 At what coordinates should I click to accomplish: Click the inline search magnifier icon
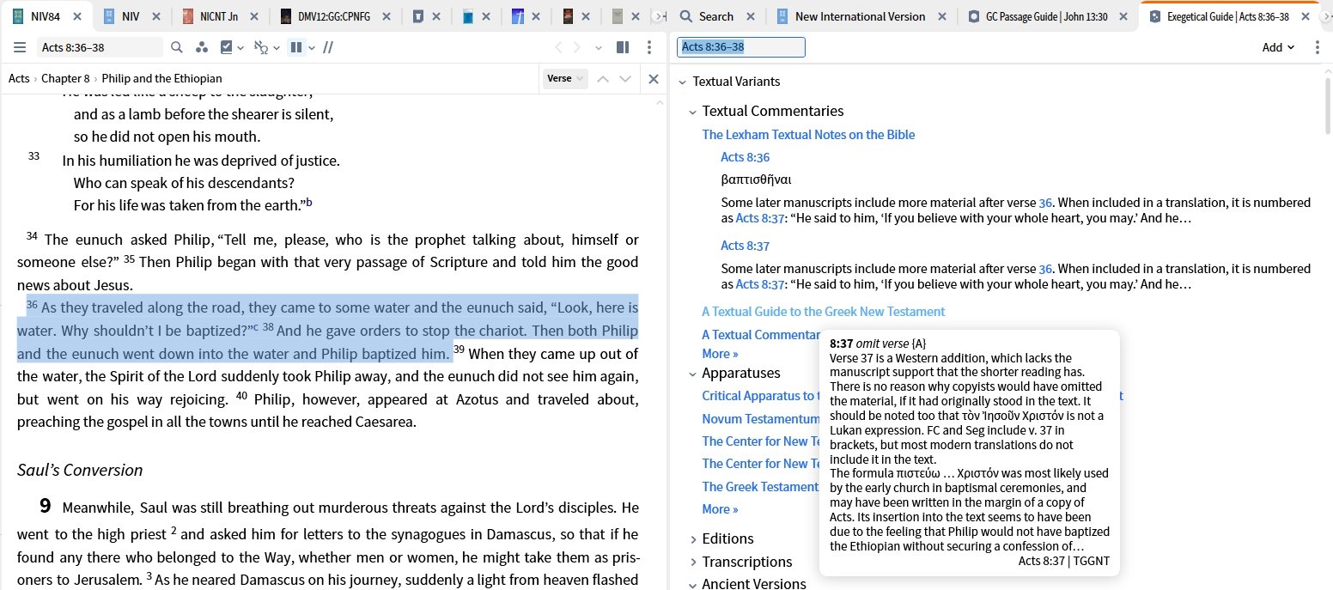tap(177, 47)
